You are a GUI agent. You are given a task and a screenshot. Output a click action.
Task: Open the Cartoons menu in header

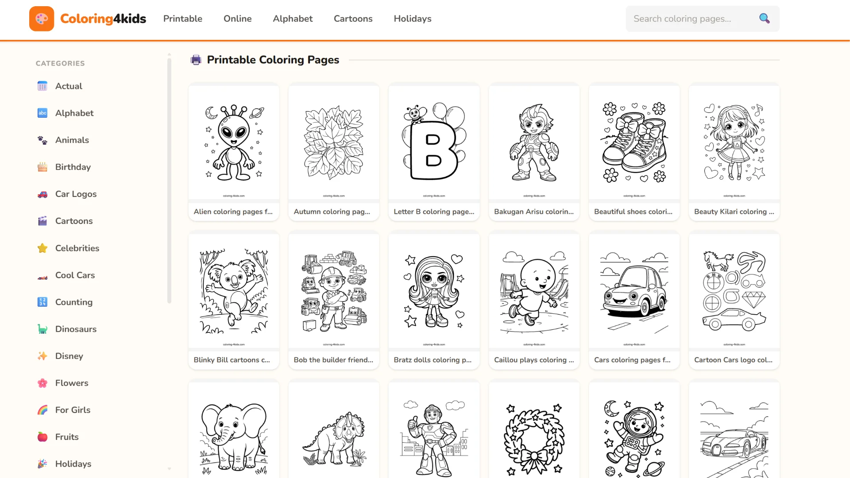353,19
